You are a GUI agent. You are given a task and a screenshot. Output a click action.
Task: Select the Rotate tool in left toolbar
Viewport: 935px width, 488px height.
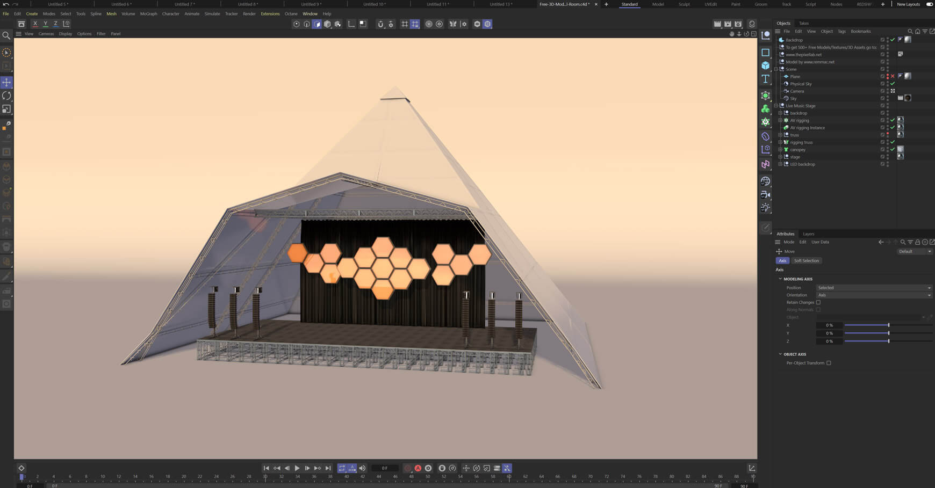[x=6, y=96]
